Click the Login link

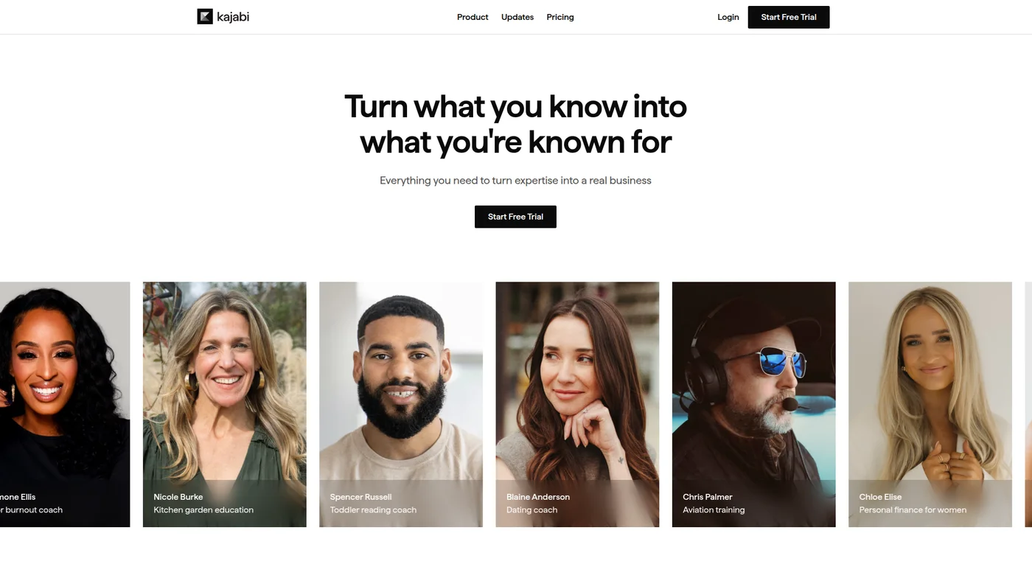pos(728,17)
